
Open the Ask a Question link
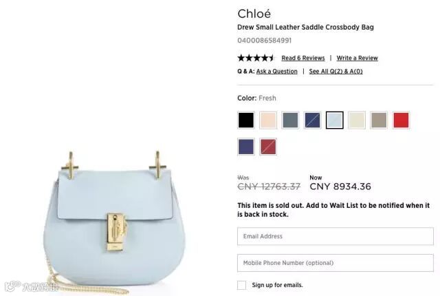(276, 72)
